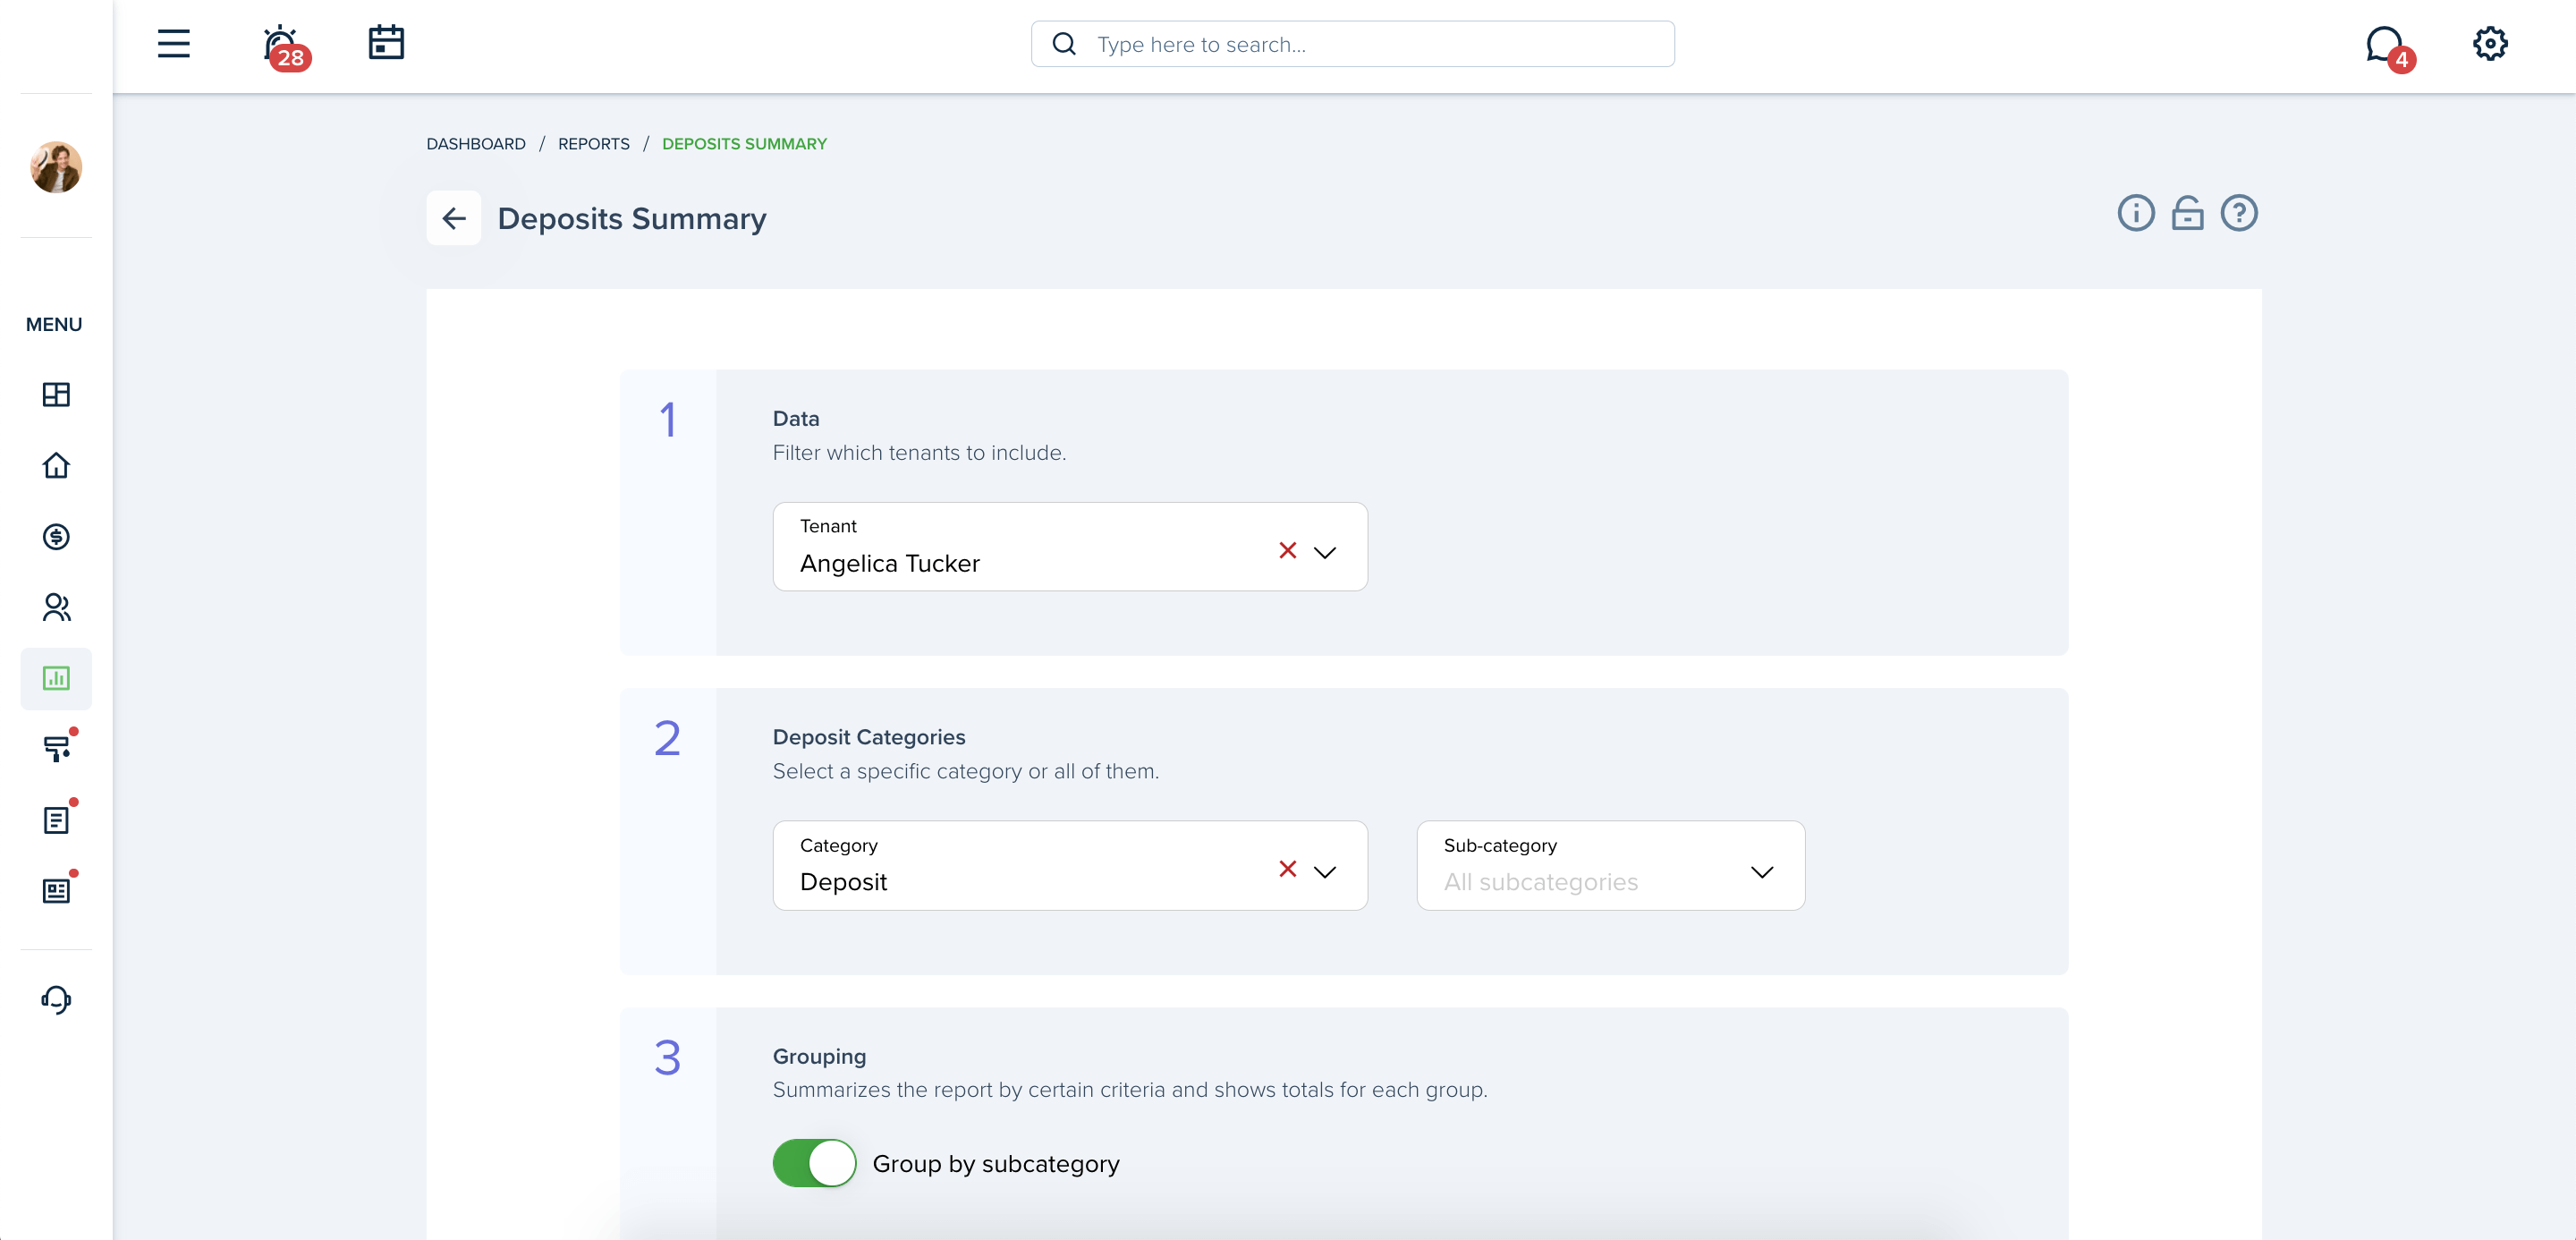Viewport: 2576px width, 1240px height.
Task: Click DEPOSITS SUMMARY breadcrumb
Action: 744,144
